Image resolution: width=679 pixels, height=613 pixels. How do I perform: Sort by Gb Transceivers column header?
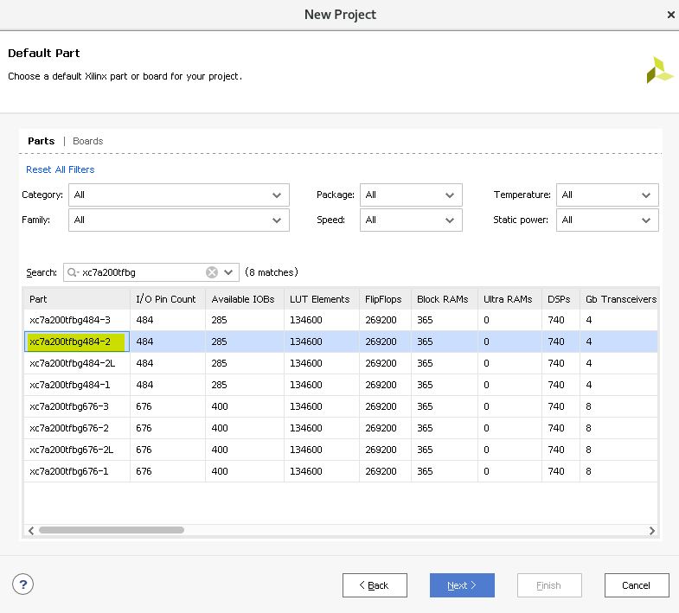pos(619,299)
